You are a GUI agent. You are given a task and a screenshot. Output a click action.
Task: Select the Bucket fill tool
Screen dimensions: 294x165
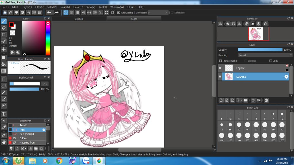(4, 64)
